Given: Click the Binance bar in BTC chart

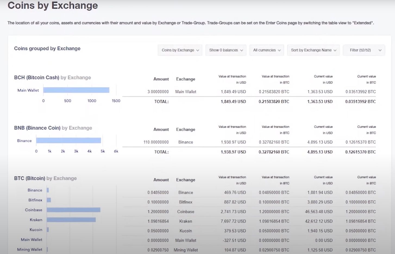Looking at the screenshot, I should (48, 190).
